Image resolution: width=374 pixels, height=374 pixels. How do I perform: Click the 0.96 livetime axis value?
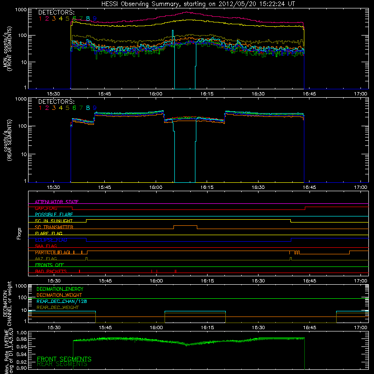[x=22, y=346]
